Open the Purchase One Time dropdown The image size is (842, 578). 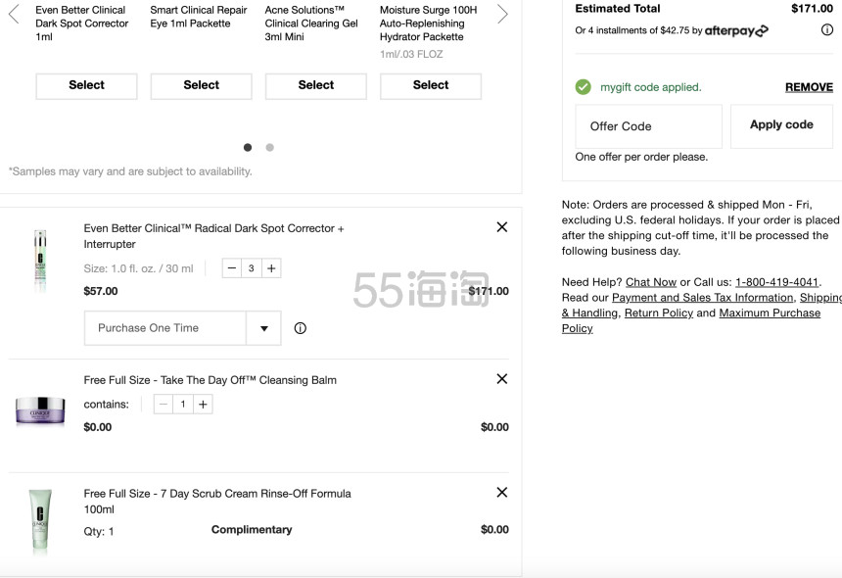click(x=182, y=328)
